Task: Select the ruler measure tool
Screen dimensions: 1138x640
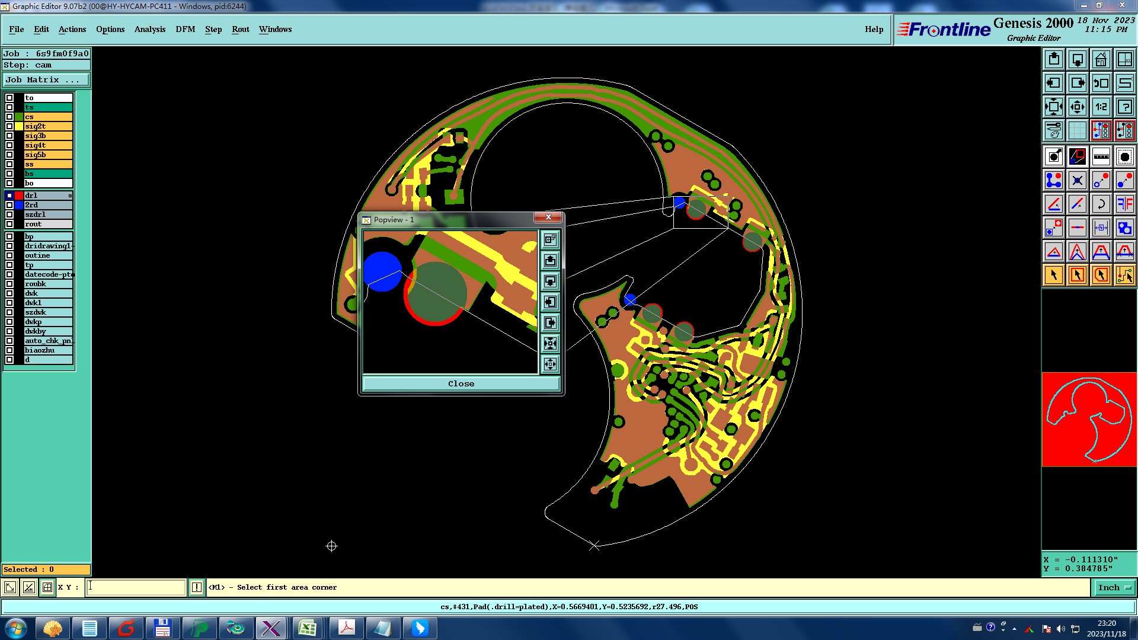Action: [1101, 156]
